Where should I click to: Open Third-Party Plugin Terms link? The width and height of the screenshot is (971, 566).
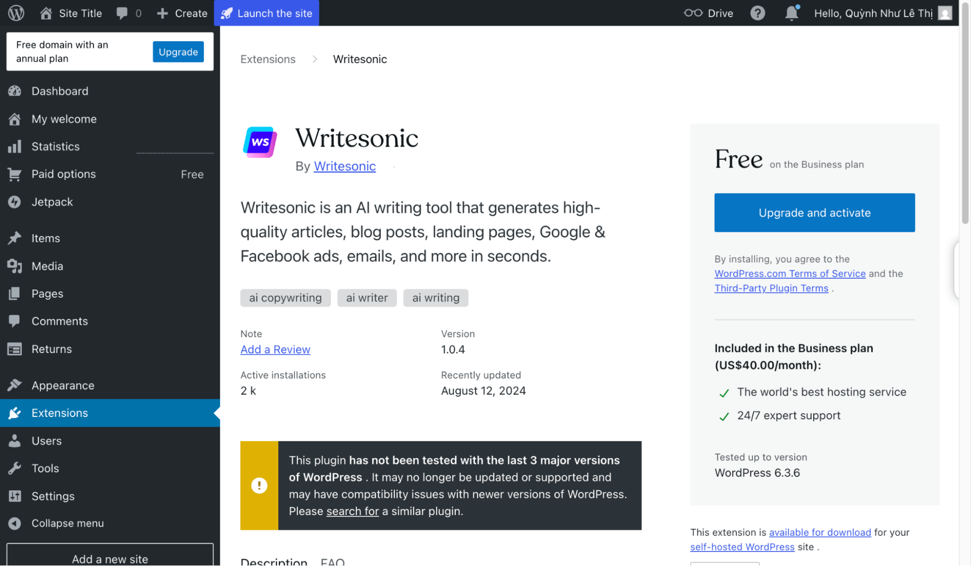[771, 288]
